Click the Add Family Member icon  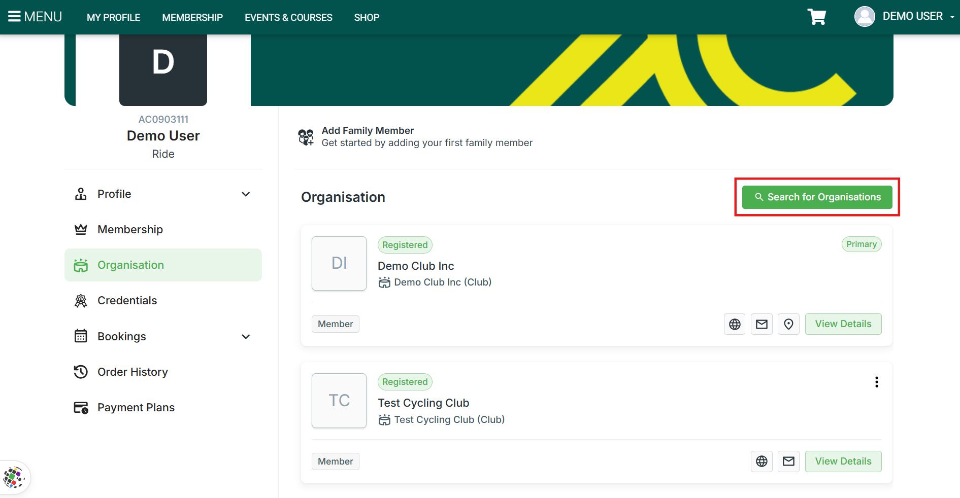tap(306, 137)
